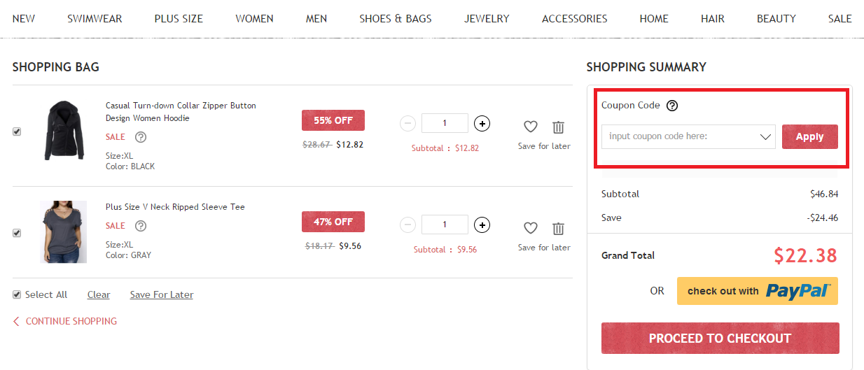Uncheck the Ripped Sleeve Tee checkbox

coord(17,233)
